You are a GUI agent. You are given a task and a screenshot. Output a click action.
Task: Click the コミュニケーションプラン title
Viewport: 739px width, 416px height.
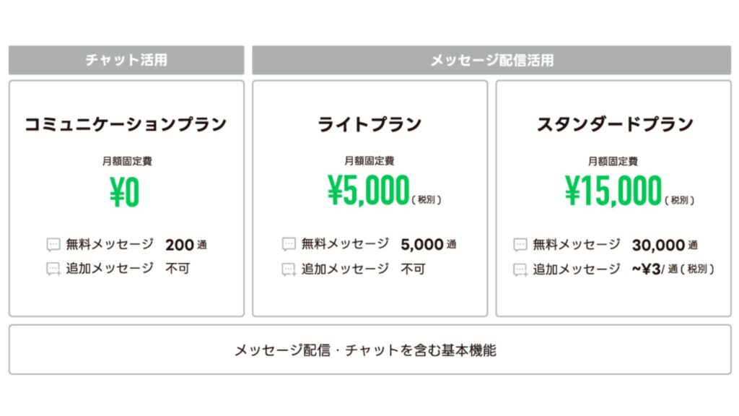[126, 124]
